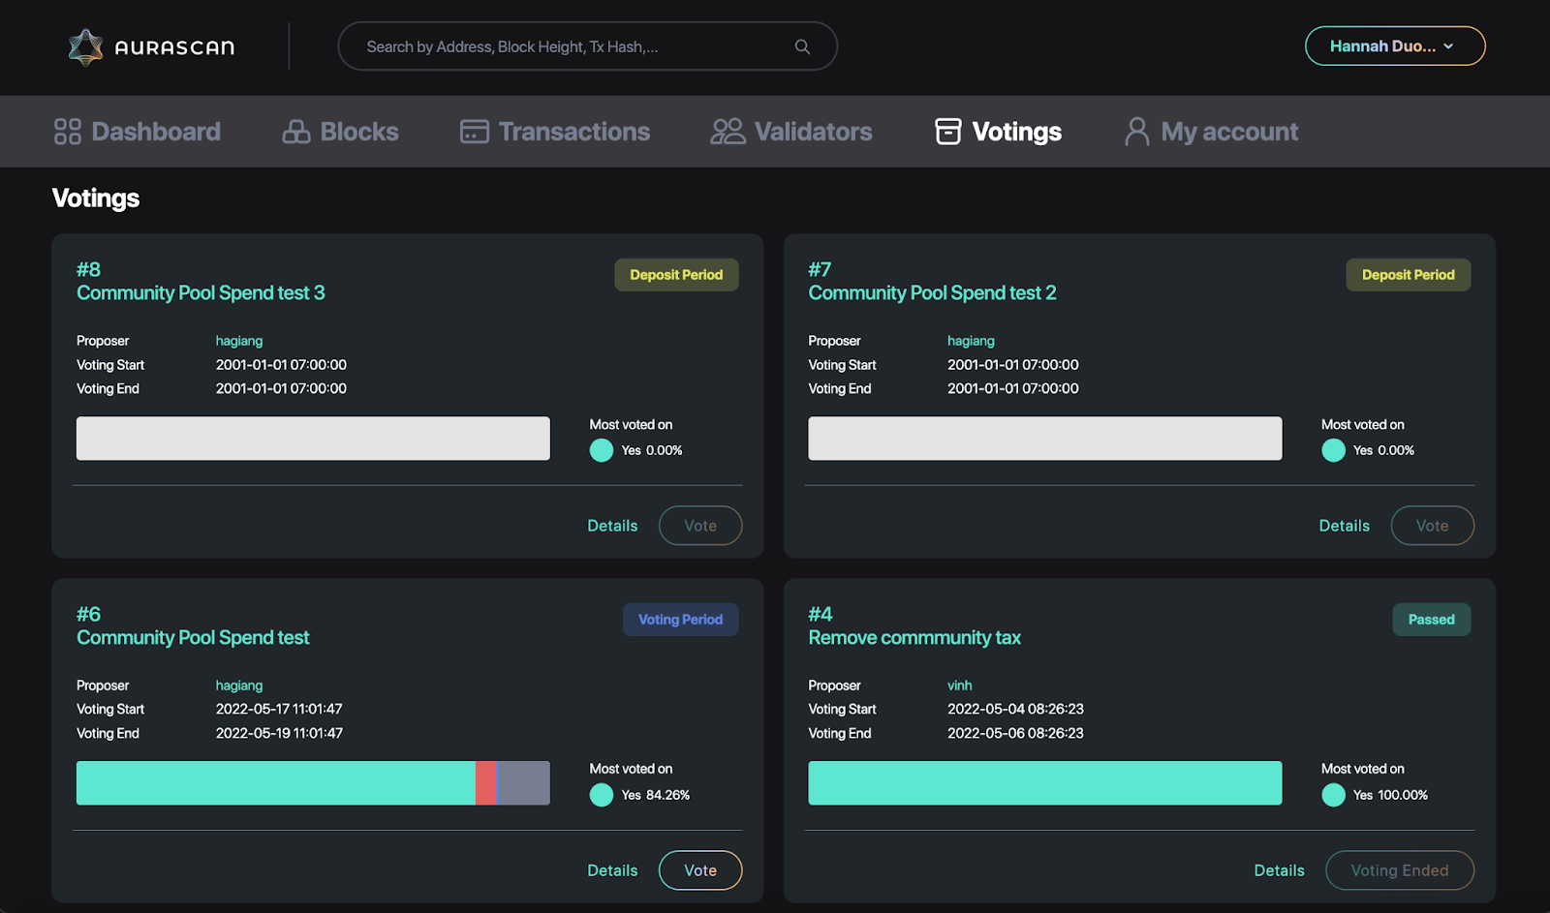Click the #8 proposal number

pos(89,269)
